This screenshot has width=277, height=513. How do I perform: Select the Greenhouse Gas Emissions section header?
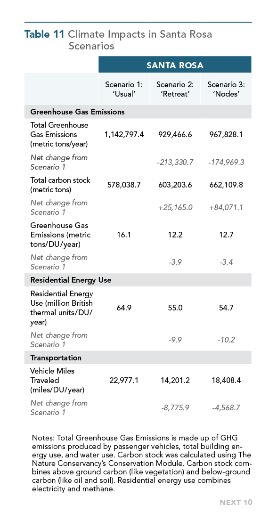(77, 112)
